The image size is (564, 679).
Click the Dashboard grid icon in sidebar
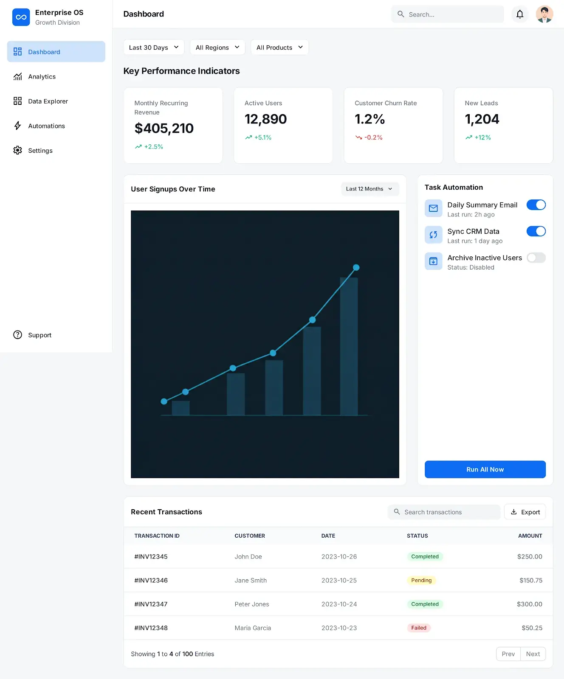[17, 52]
